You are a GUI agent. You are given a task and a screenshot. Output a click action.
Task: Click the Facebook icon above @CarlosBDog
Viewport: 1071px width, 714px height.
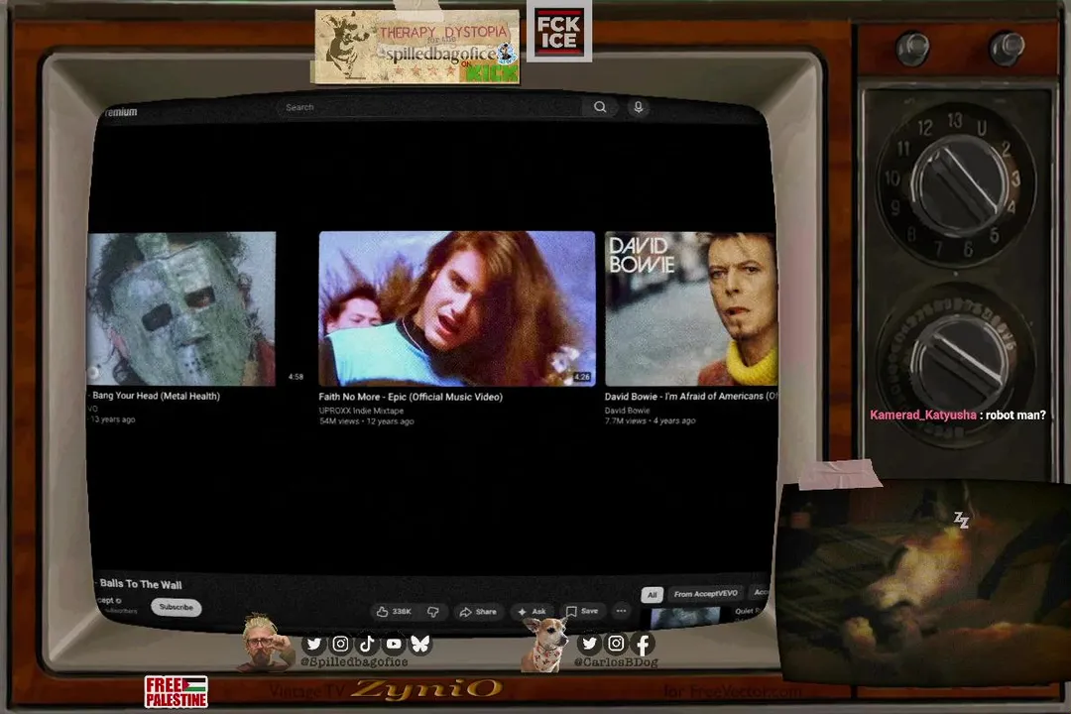pyautogui.click(x=643, y=643)
